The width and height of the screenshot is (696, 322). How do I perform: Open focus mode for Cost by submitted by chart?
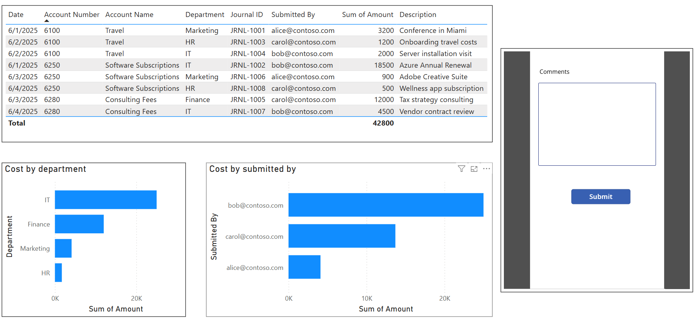(x=474, y=169)
